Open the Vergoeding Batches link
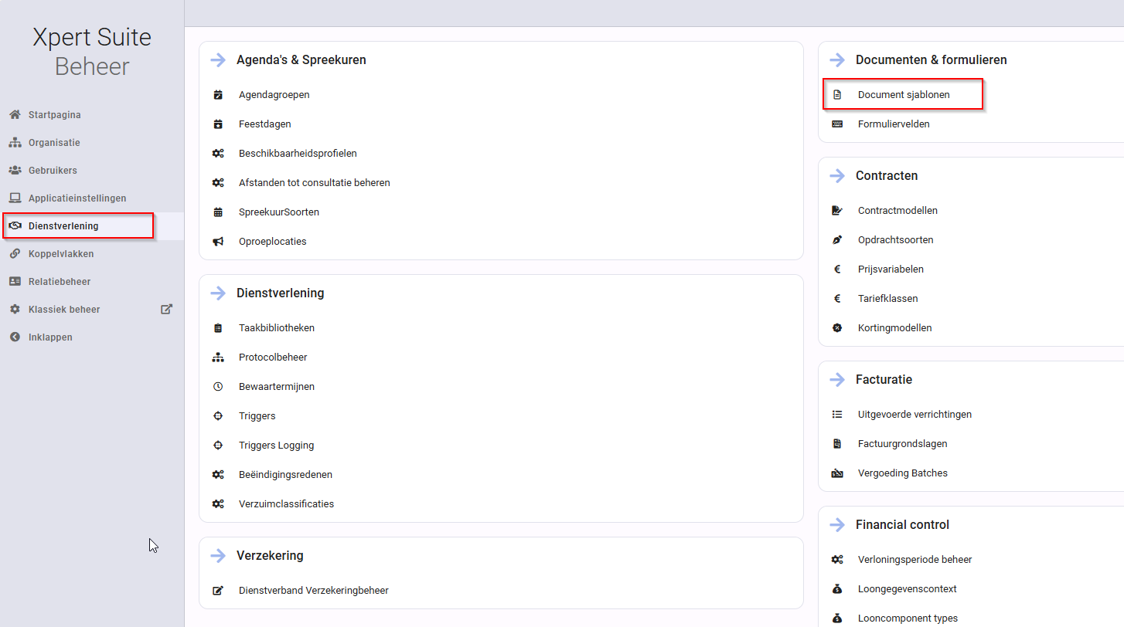1124x627 pixels. pos(902,473)
